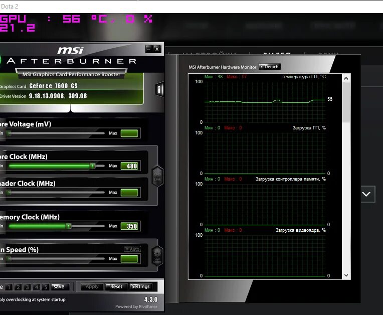This screenshot has height=315, width=383.
Task: Select profile slot 4
Action: pos(37,287)
